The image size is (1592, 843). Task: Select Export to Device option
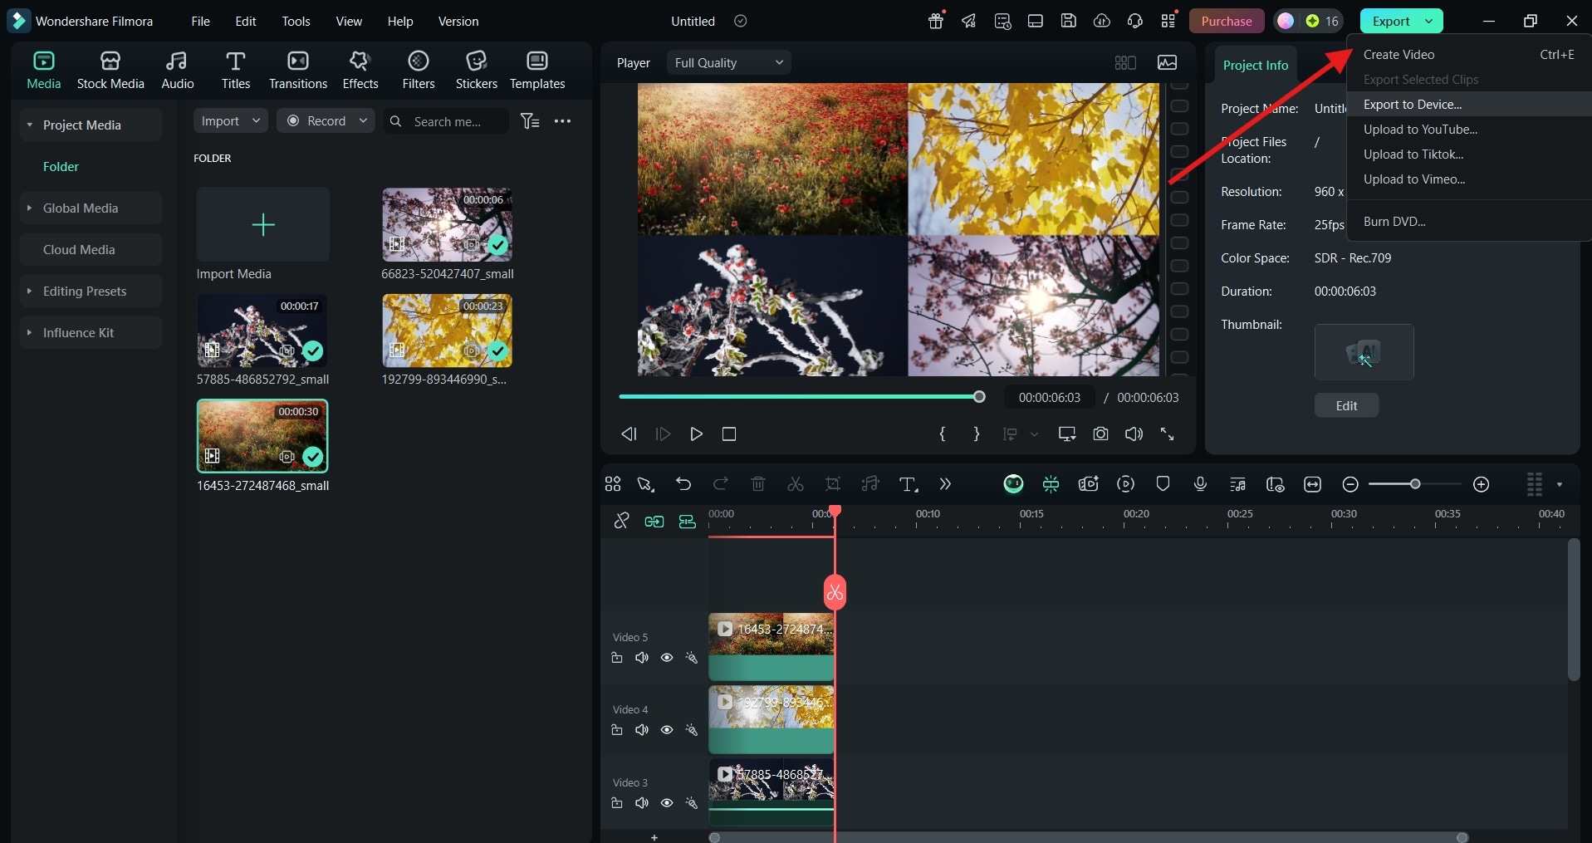click(1468, 105)
